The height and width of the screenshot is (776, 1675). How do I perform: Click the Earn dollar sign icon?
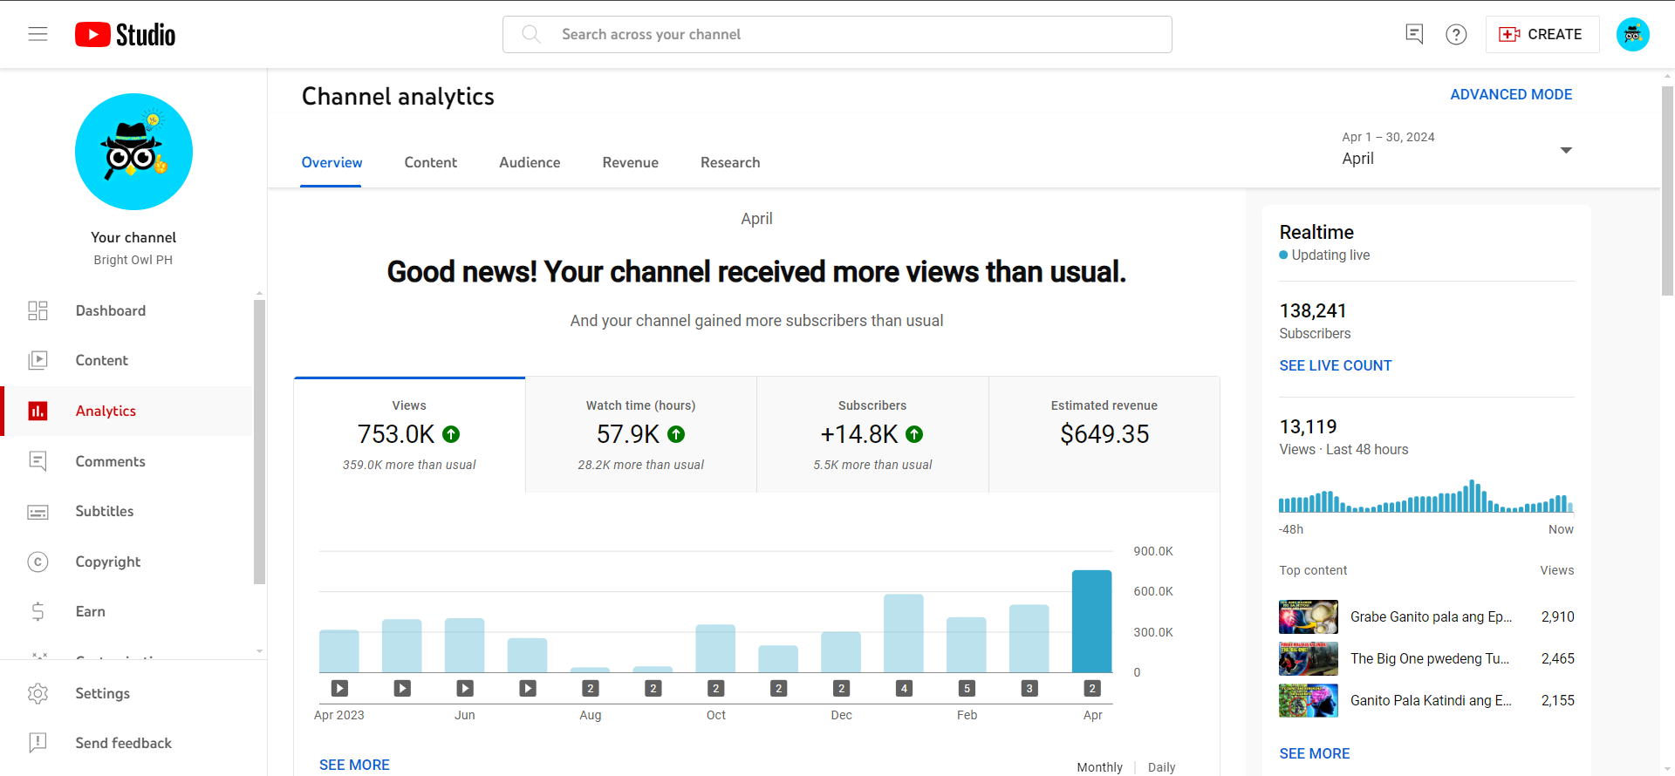pyautogui.click(x=38, y=611)
